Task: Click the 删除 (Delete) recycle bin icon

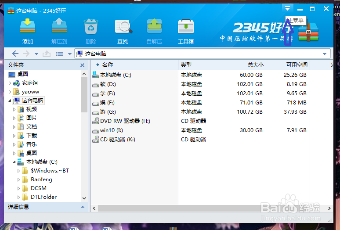Action: pos(91,26)
